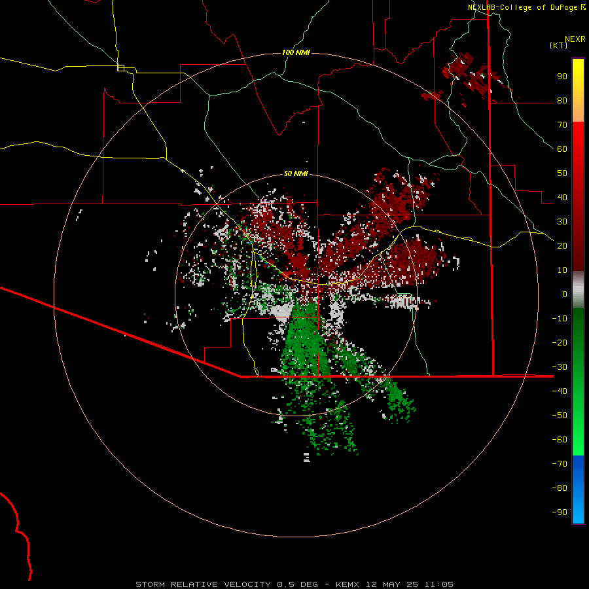Click the -30 value on the velocity scale

point(560,367)
